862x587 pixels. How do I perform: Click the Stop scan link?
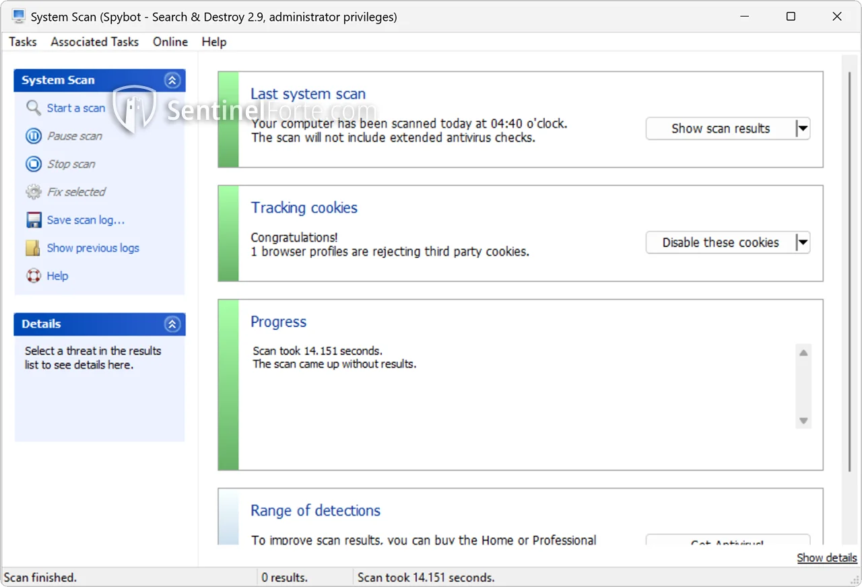click(x=71, y=164)
